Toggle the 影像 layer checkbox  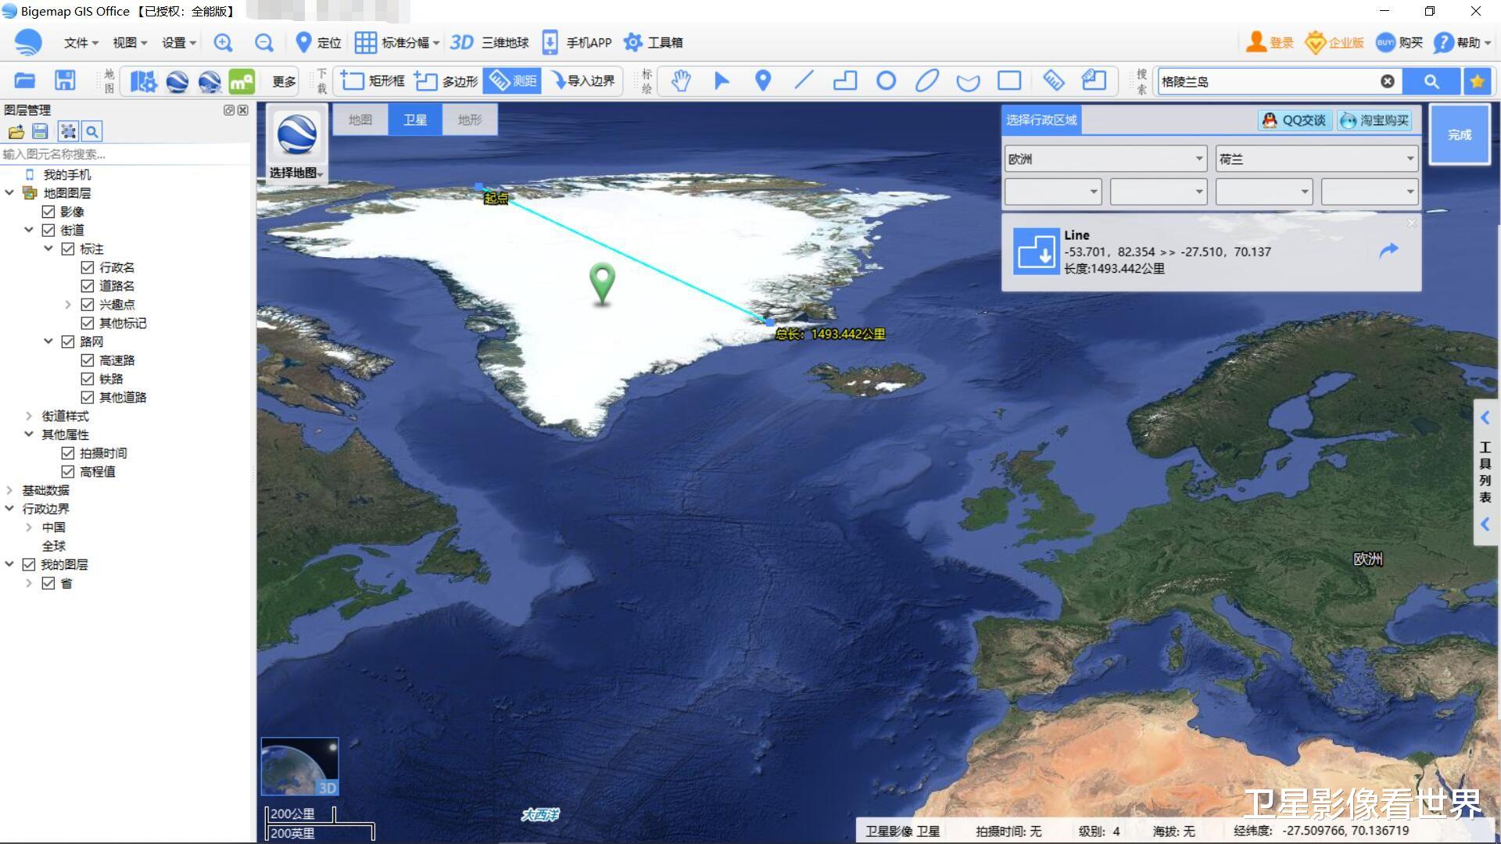click(x=48, y=212)
